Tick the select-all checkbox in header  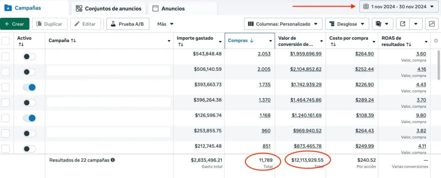pos(6,41)
